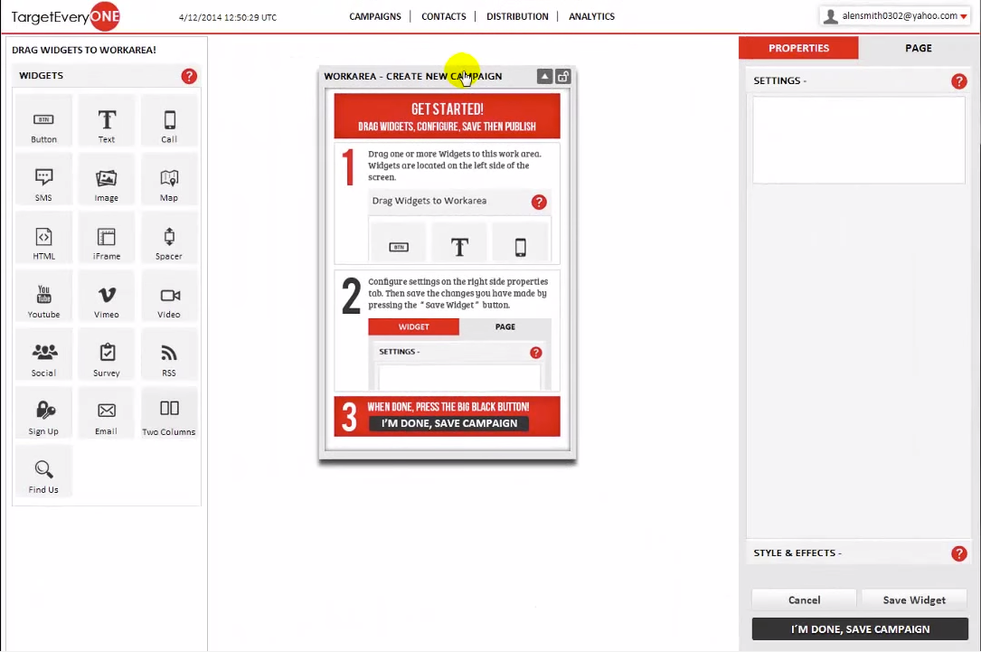Screen dimensions: 981x652
Task: Click the TargetEveryONE logo
Action: tap(66, 16)
